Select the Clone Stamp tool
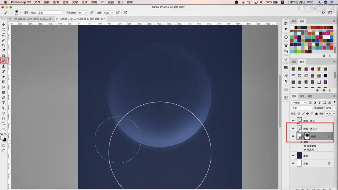The height and width of the screenshot is (190, 338). click(x=4, y=66)
